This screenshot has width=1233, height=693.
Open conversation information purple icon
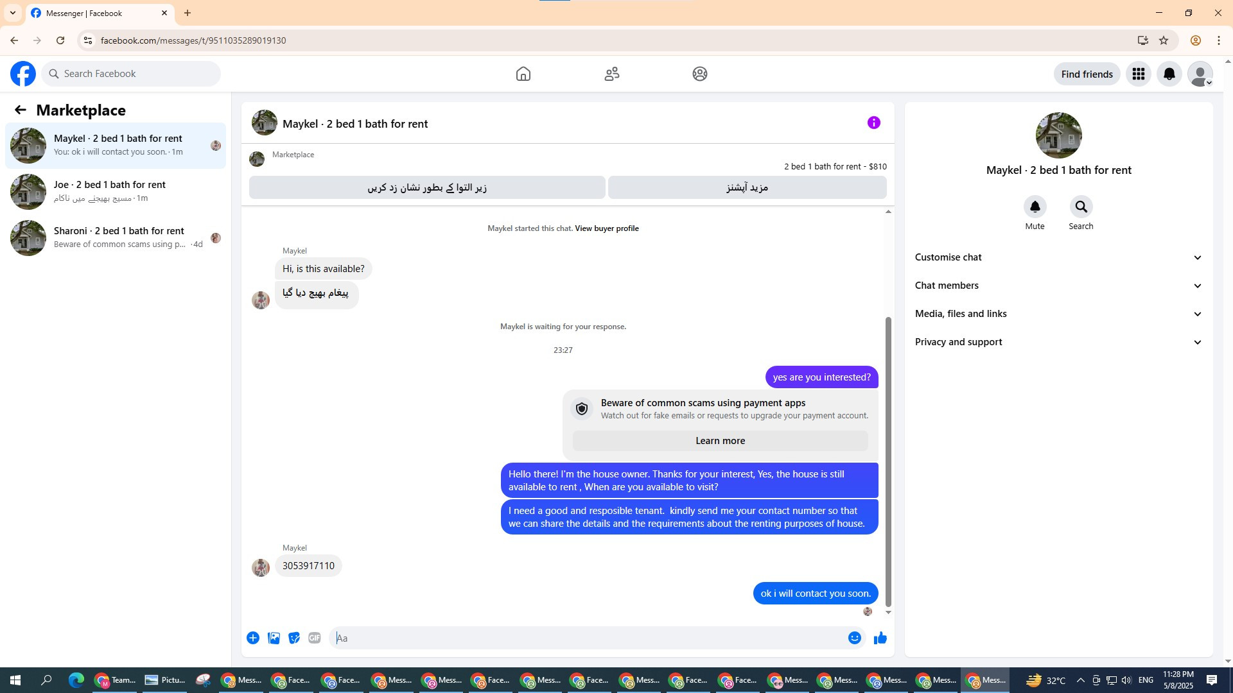click(x=874, y=123)
